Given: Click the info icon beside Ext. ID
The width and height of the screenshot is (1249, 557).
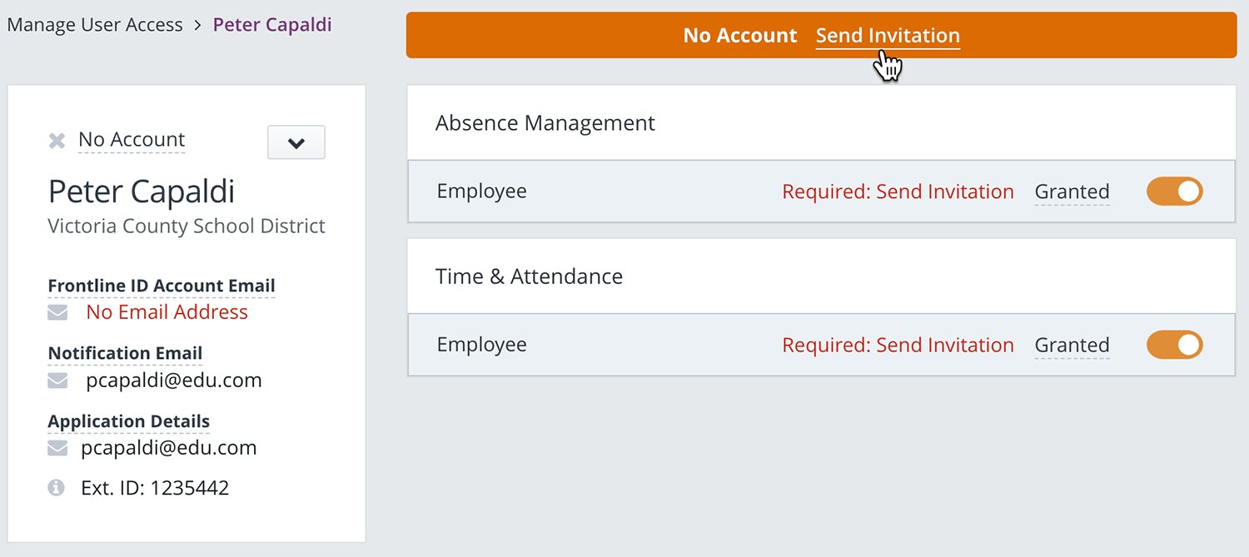Looking at the screenshot, I should (x=57, y=488).
